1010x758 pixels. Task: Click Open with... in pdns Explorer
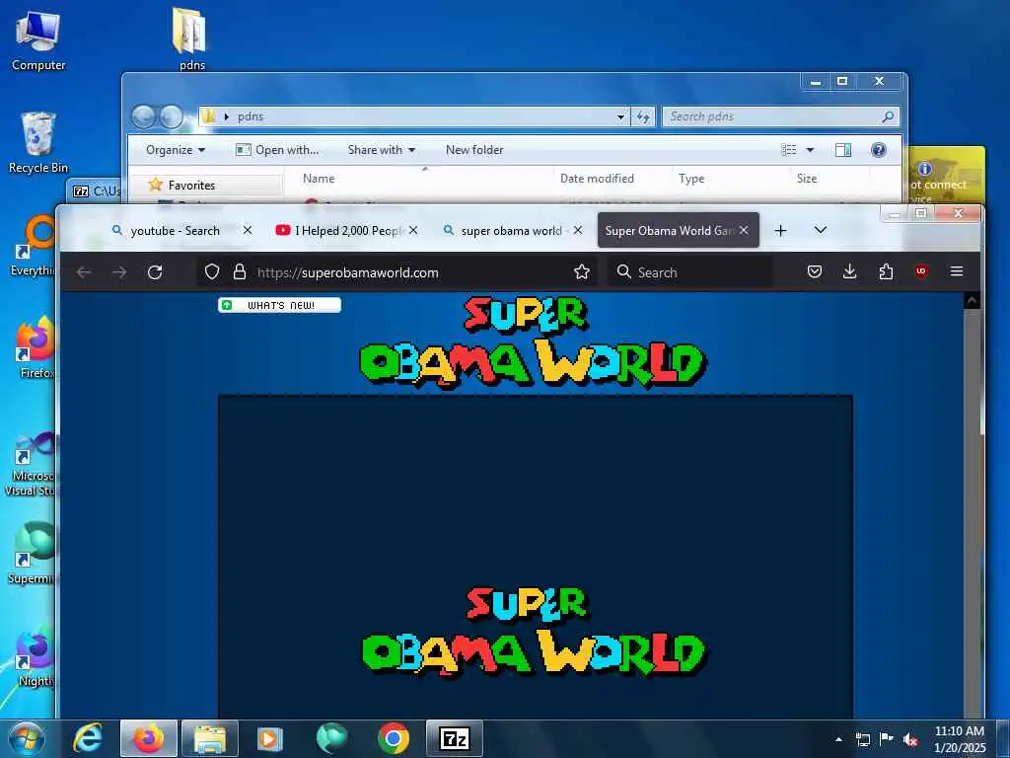point(277,150)
